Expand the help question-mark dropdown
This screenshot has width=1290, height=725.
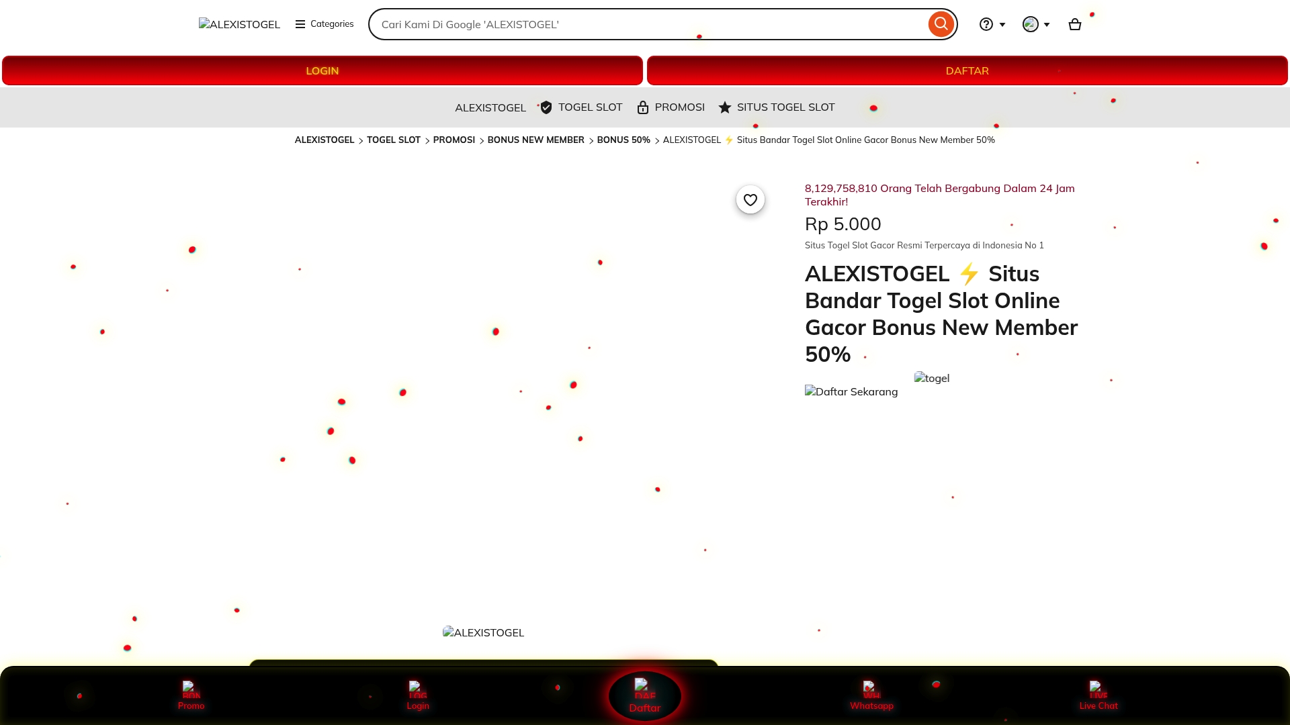tap(992, 24)
